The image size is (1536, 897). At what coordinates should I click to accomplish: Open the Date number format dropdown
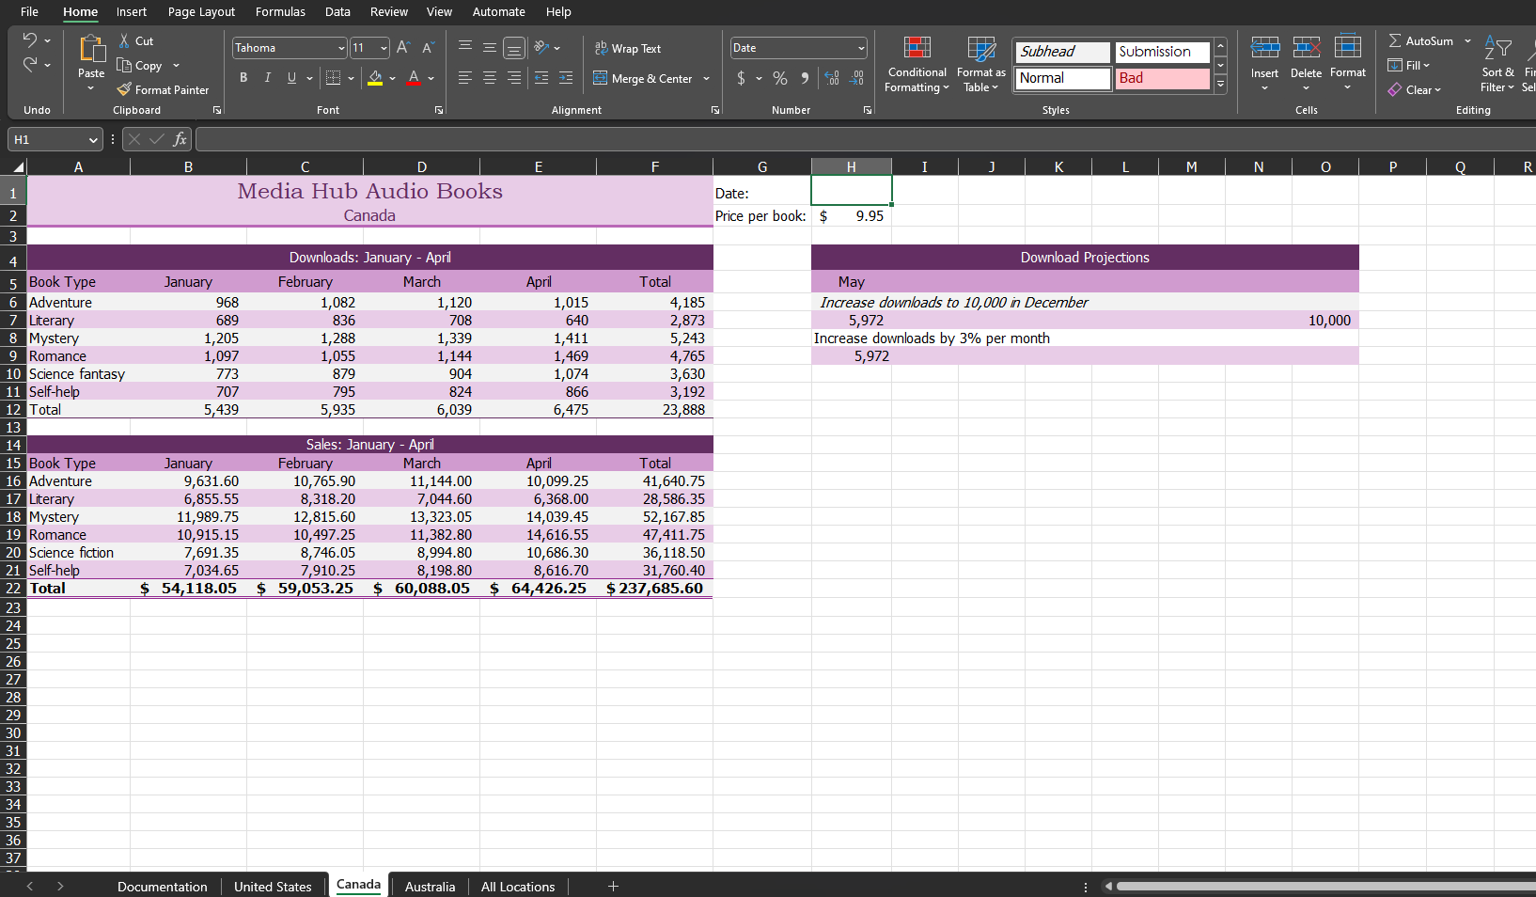pos(861,48)
